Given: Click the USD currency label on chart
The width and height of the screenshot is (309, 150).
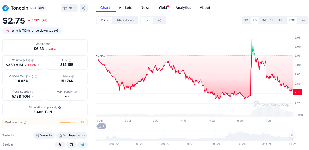Looking at the screenshot, I should (300, 115).
